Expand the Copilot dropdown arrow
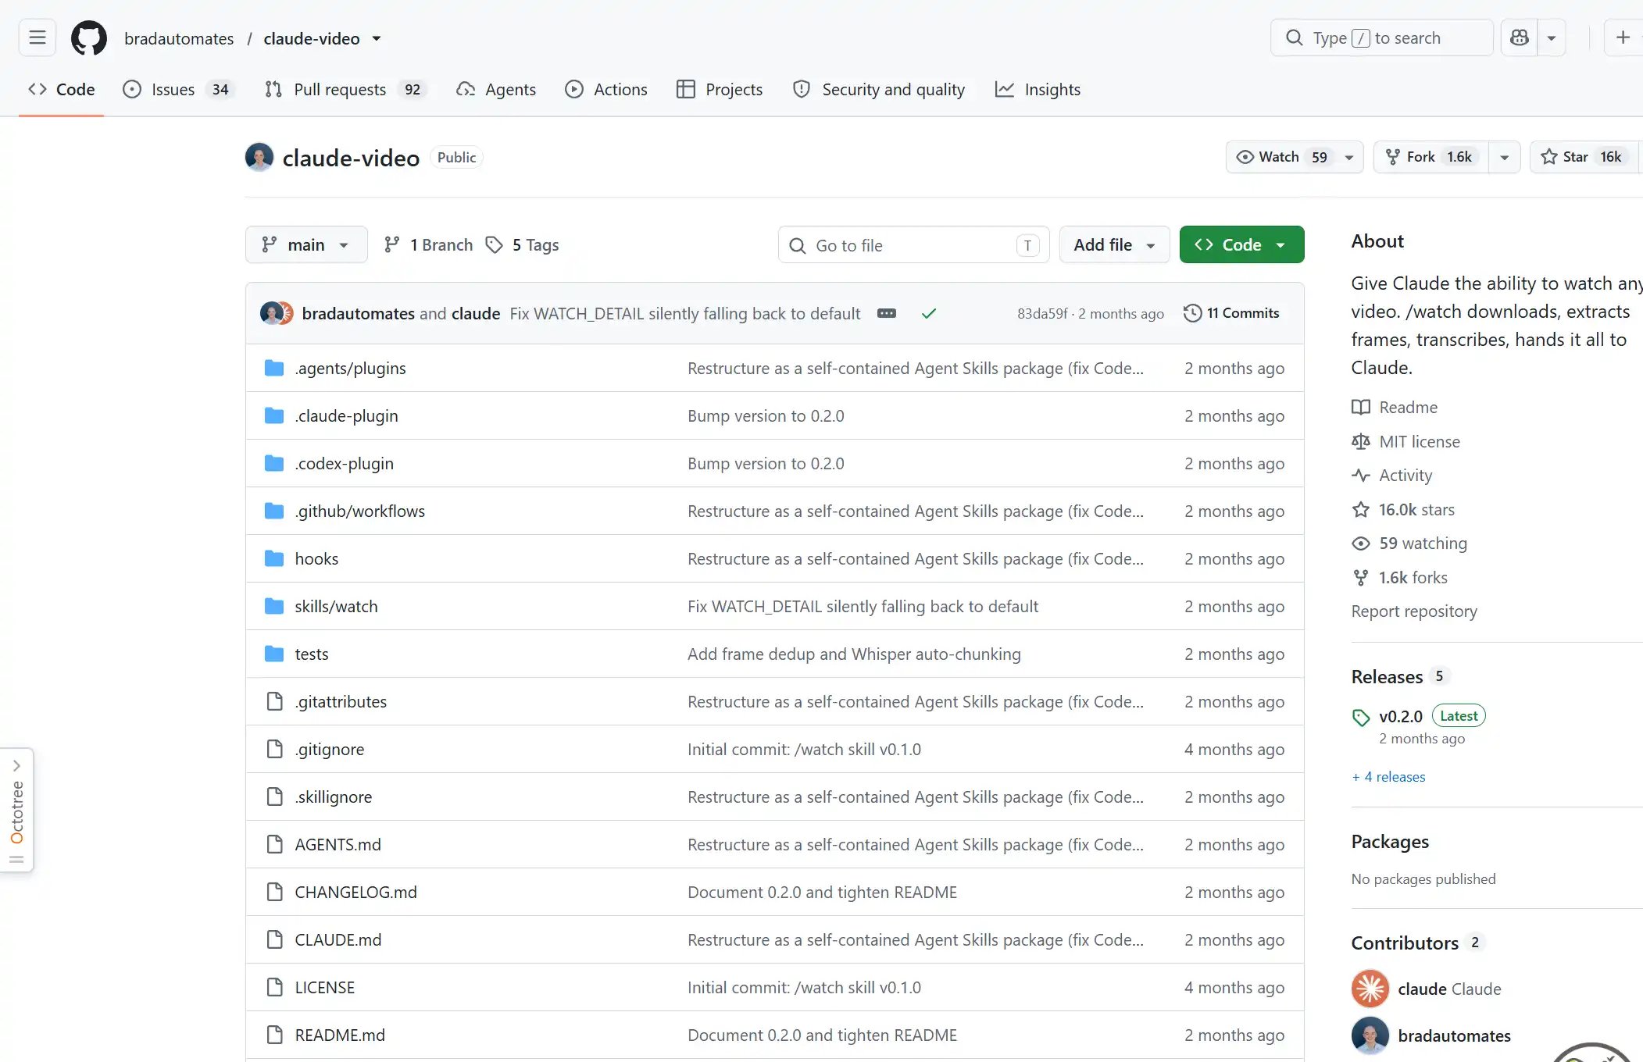Image resolution: width=1643 pixels, height=1062 pixels. tap(1552, 37)
